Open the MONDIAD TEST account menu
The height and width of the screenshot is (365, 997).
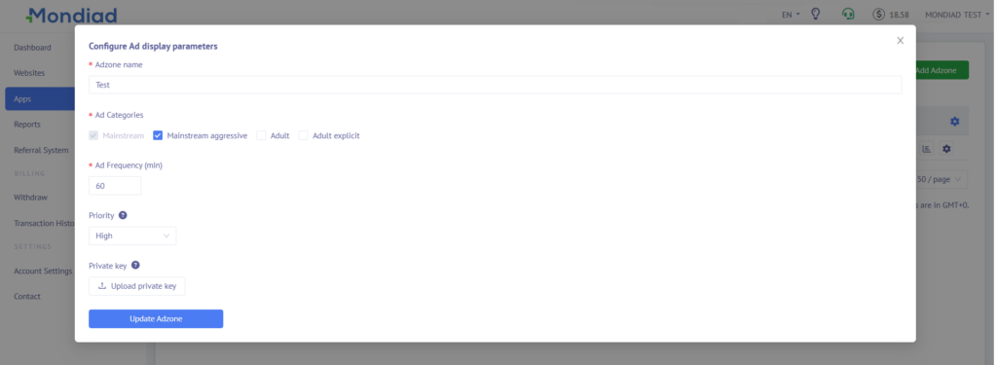[956, 15]
